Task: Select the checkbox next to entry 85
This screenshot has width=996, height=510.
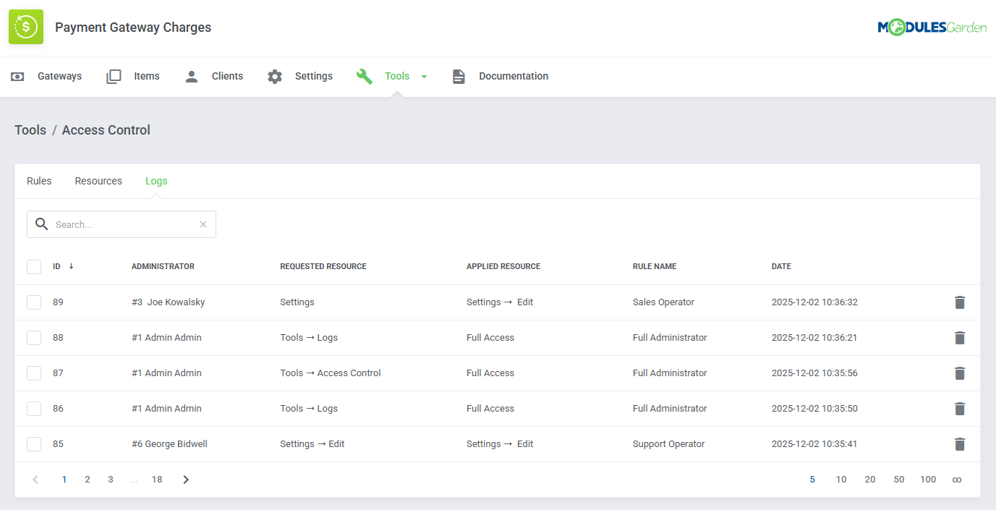Action: (x=34, y=443)
